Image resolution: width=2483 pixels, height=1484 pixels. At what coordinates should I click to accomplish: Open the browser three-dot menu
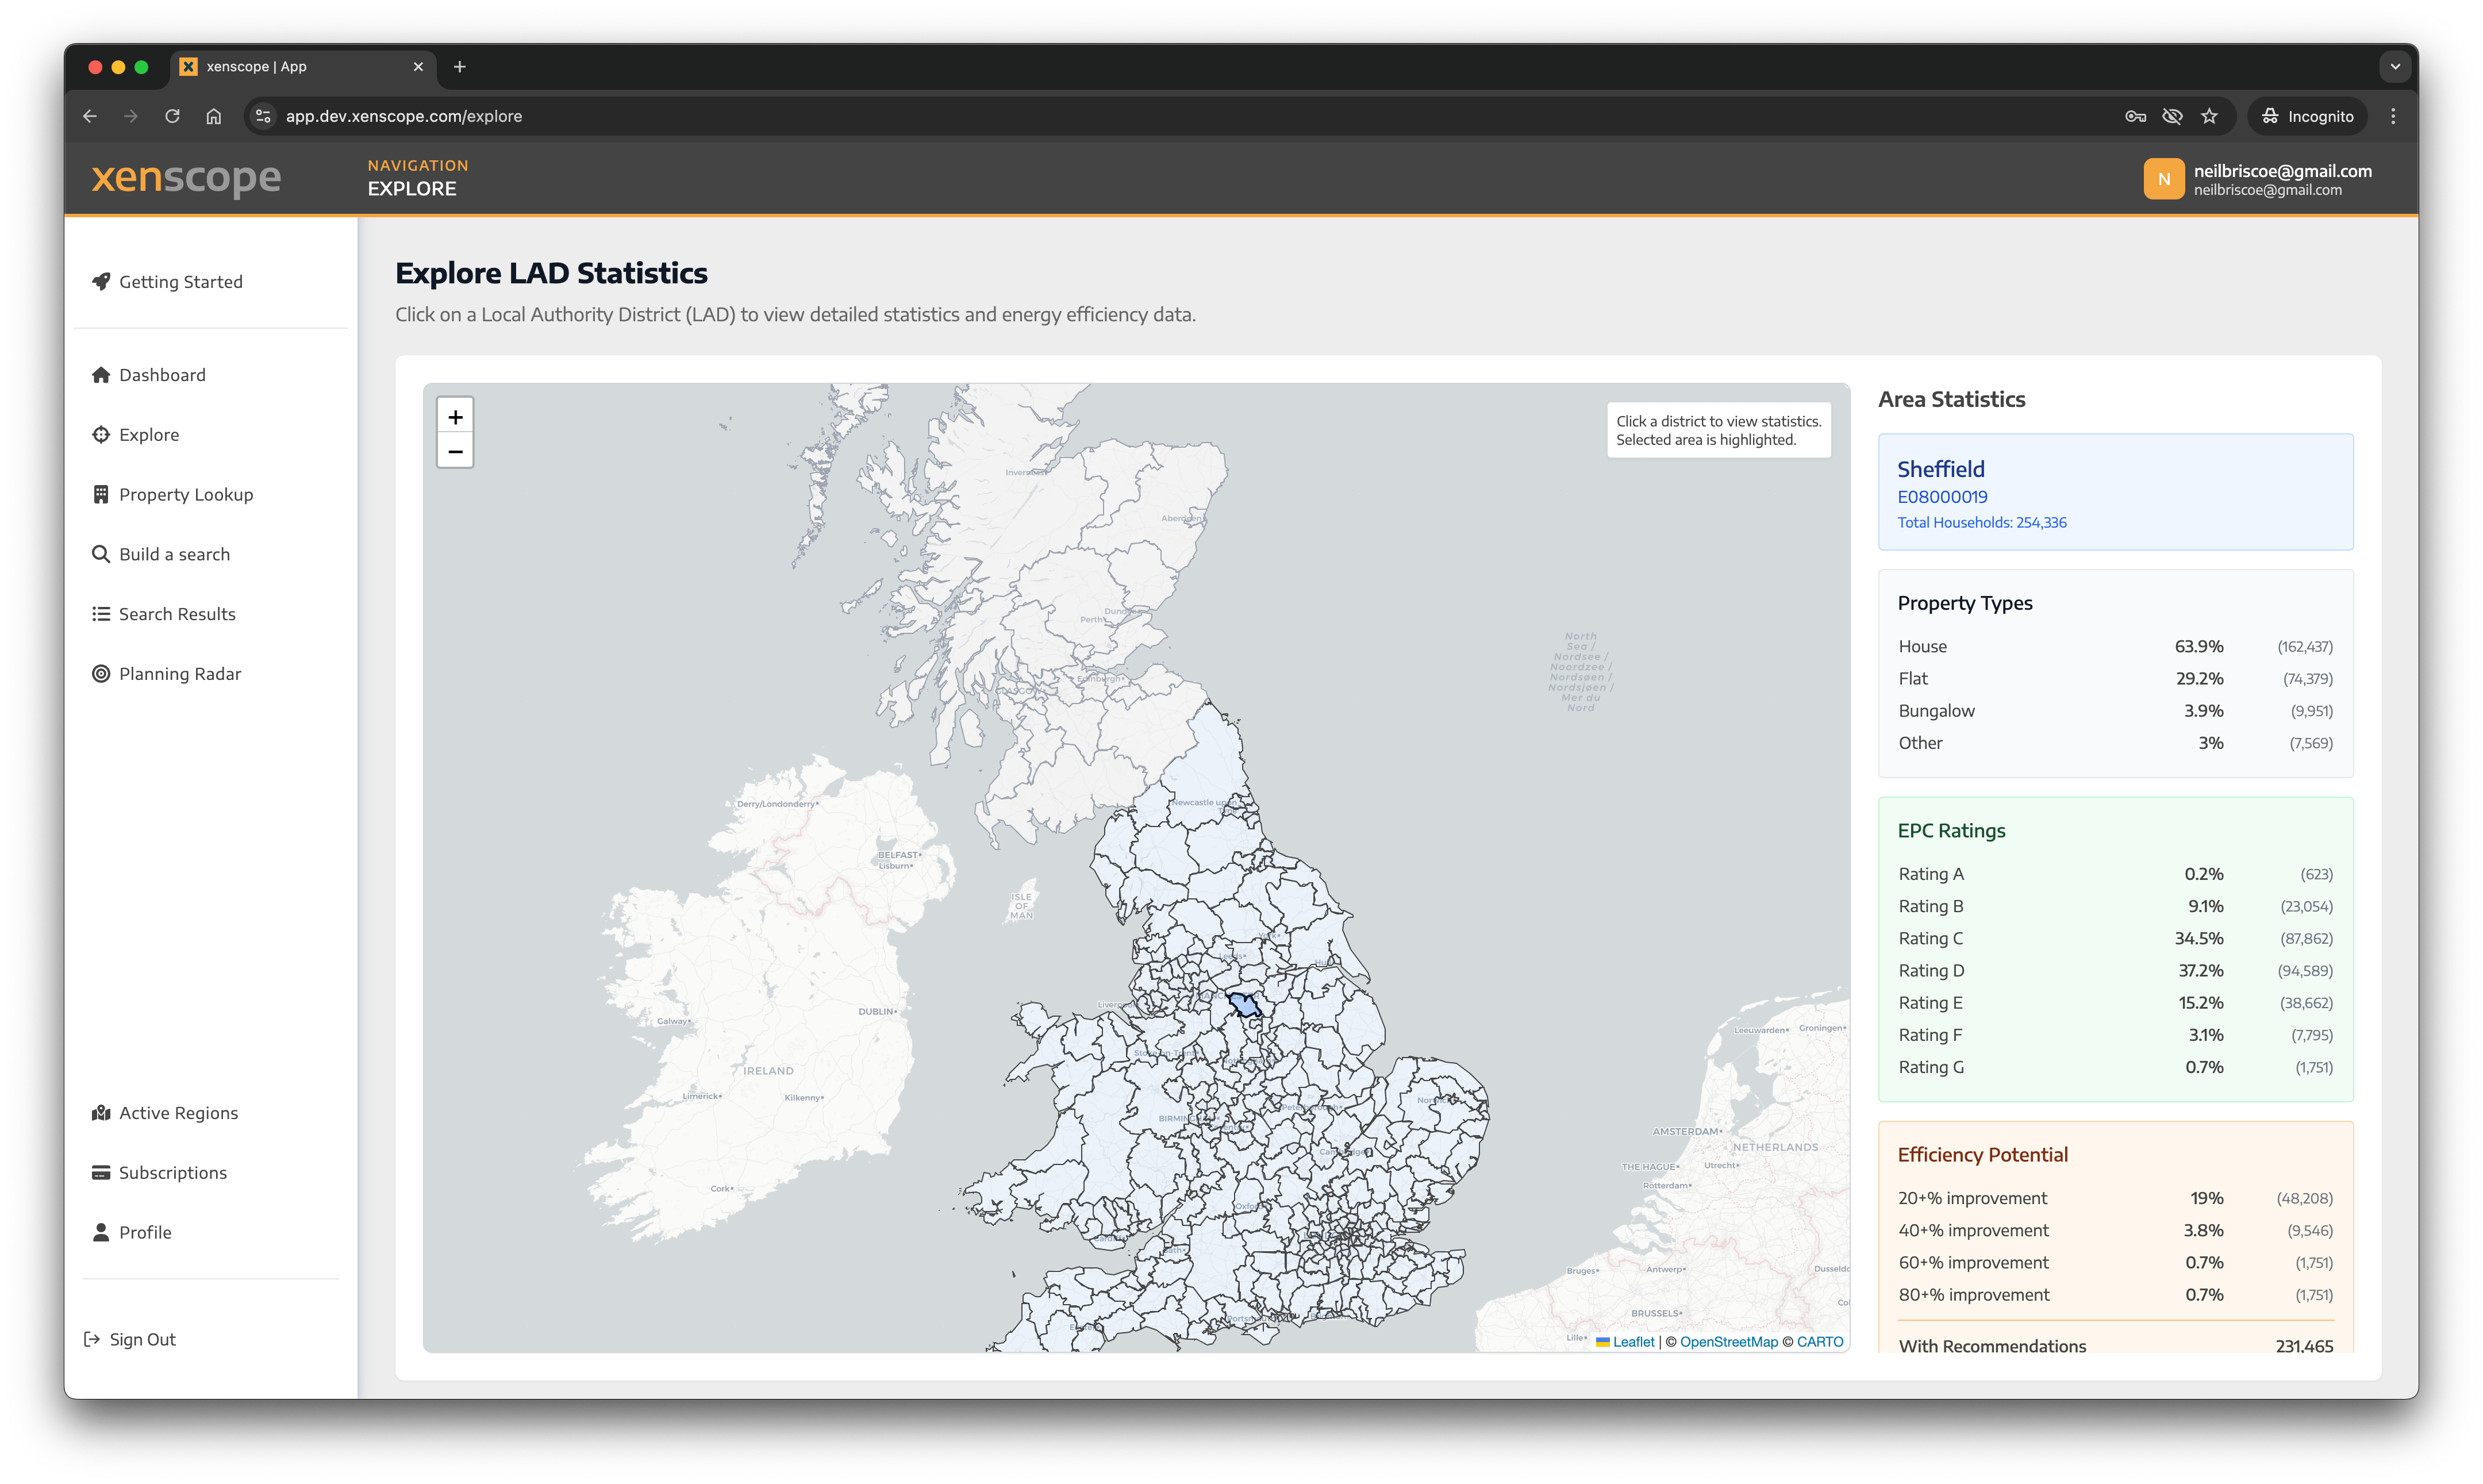pos(2393,116)
